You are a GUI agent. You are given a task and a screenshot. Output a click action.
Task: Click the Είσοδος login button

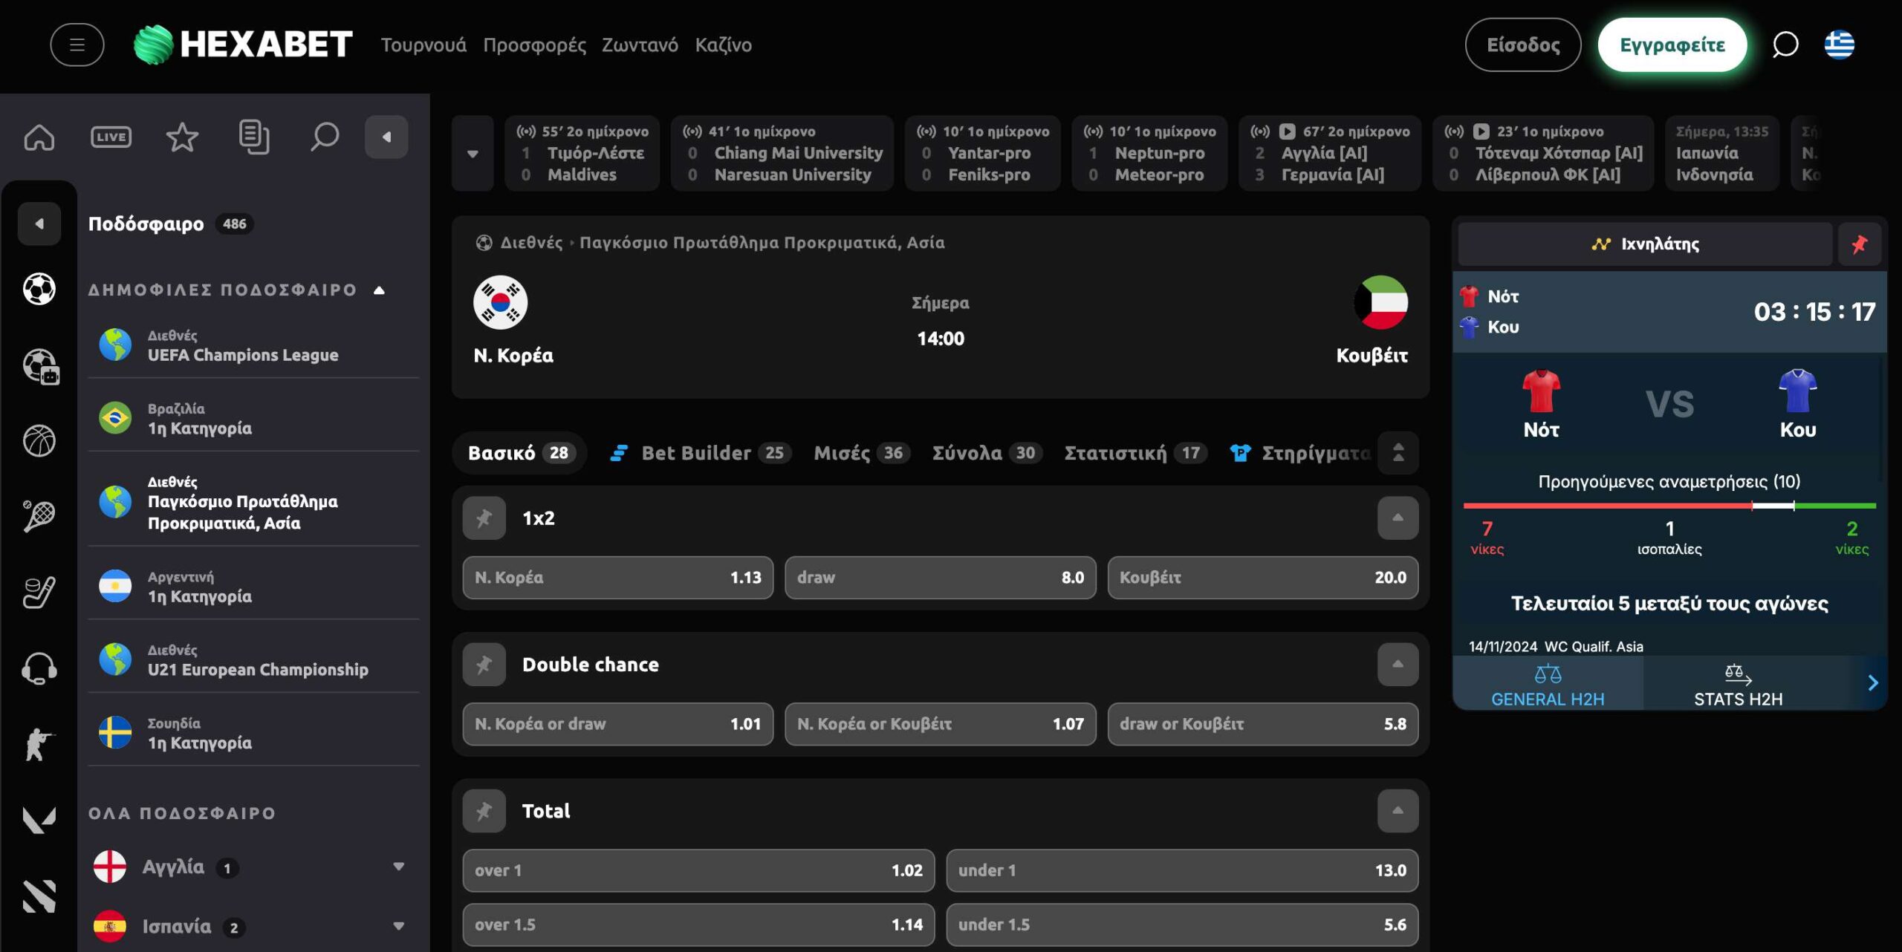(x=1523, y=45)
